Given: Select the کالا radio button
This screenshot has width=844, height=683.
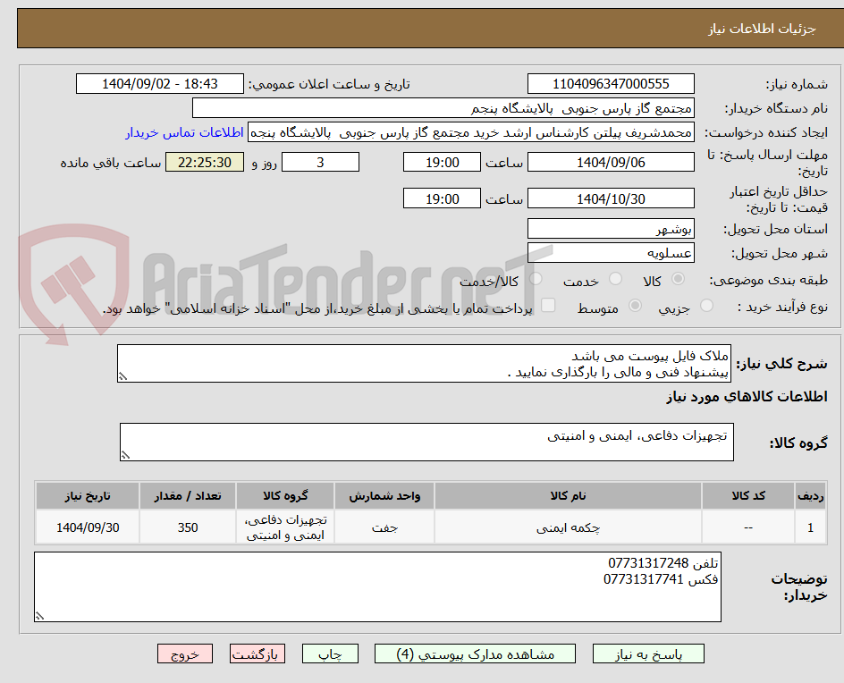Looking at the screenshot, I should [678, 279].
